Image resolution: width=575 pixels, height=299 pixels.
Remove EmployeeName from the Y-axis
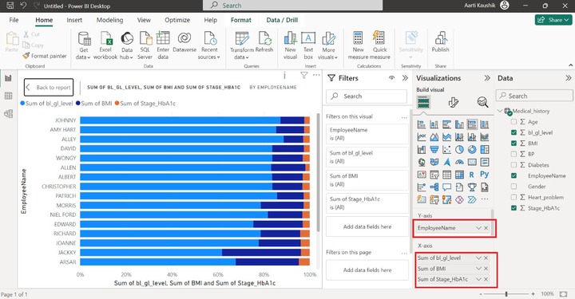point(486,228)
